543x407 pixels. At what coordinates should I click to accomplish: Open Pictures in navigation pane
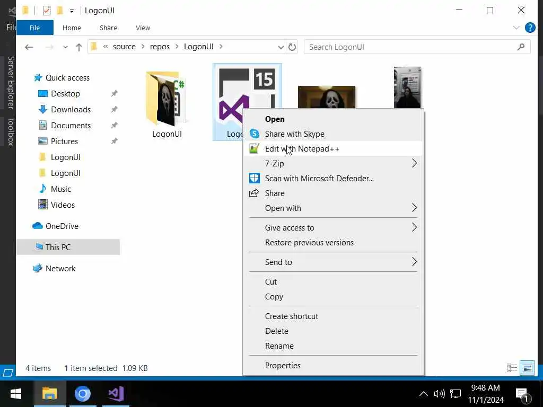[64, 141]
